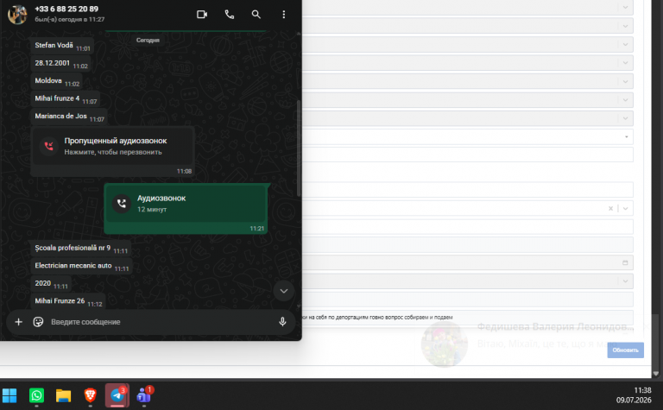Open WhatsApp from the taskbar

click(x=36, y=395)
